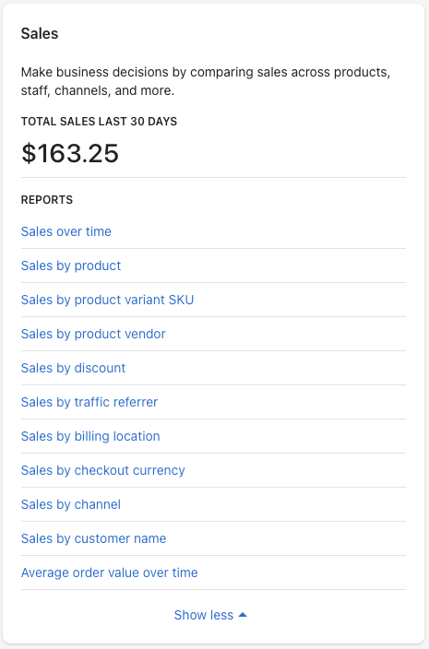Open Average order value over time

(x=109, y=572)
